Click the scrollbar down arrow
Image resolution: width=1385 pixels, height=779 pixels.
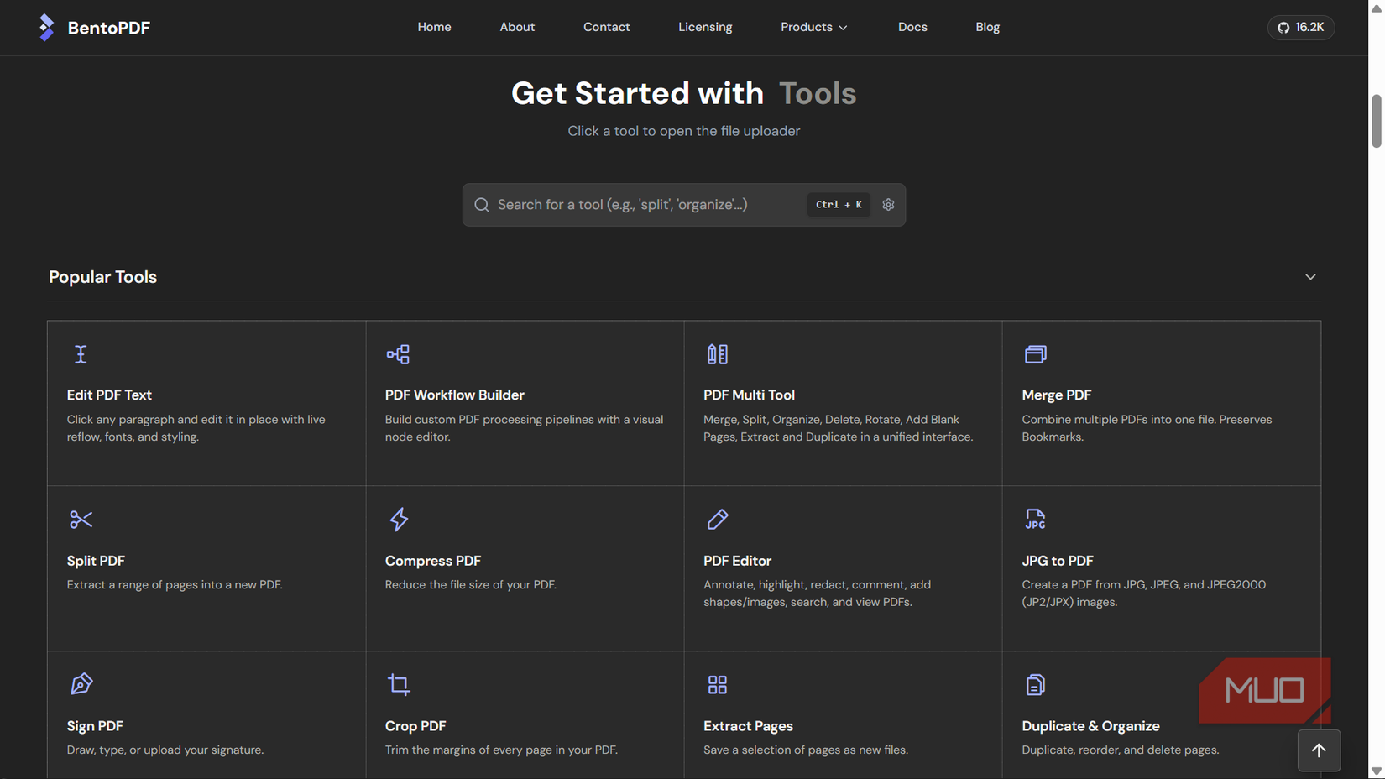[x=1377, y=771]
